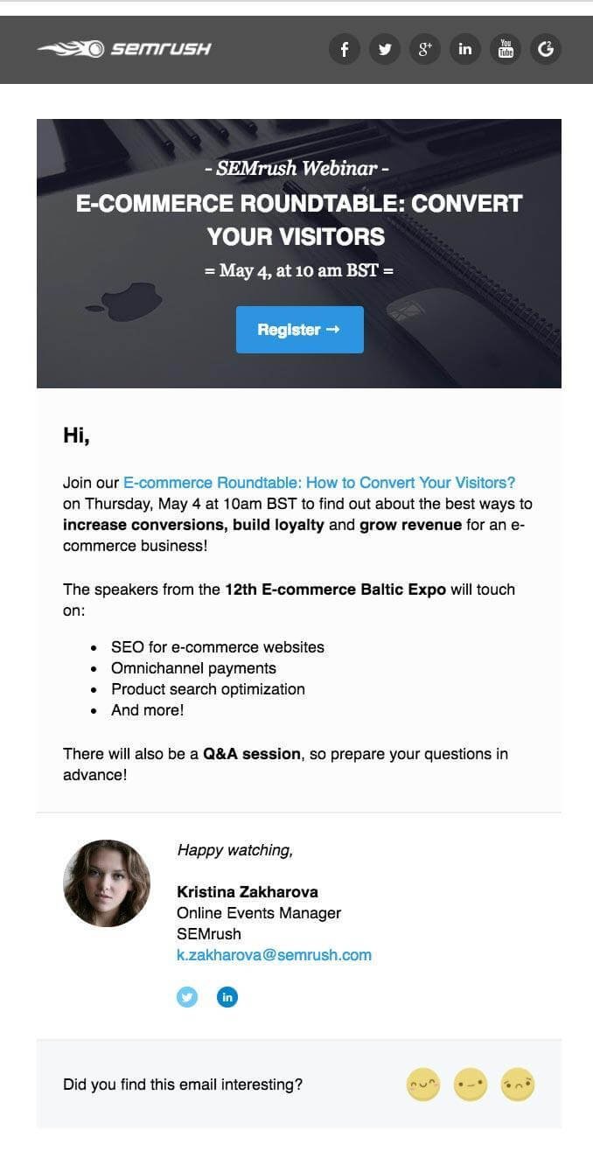Open the SEMrush Facebook page icon
593x1151 pixels.
pos(345,49)
